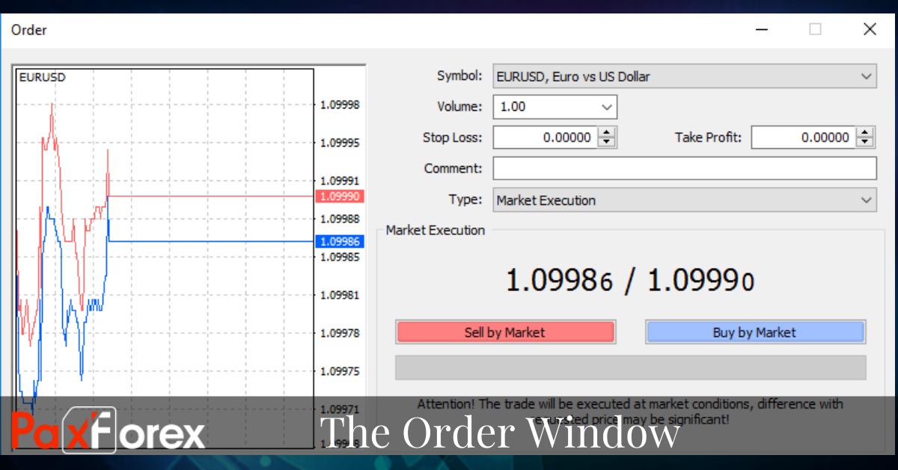This screenshot has height=470, width=898.
Task: Click the Sell by Market button
Action: point(505,332)
